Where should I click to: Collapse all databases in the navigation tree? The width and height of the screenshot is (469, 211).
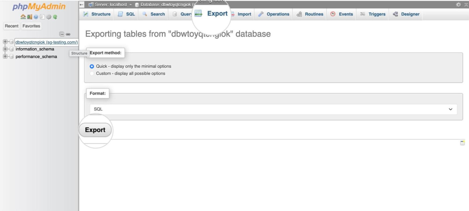click(x=62, y=34)
